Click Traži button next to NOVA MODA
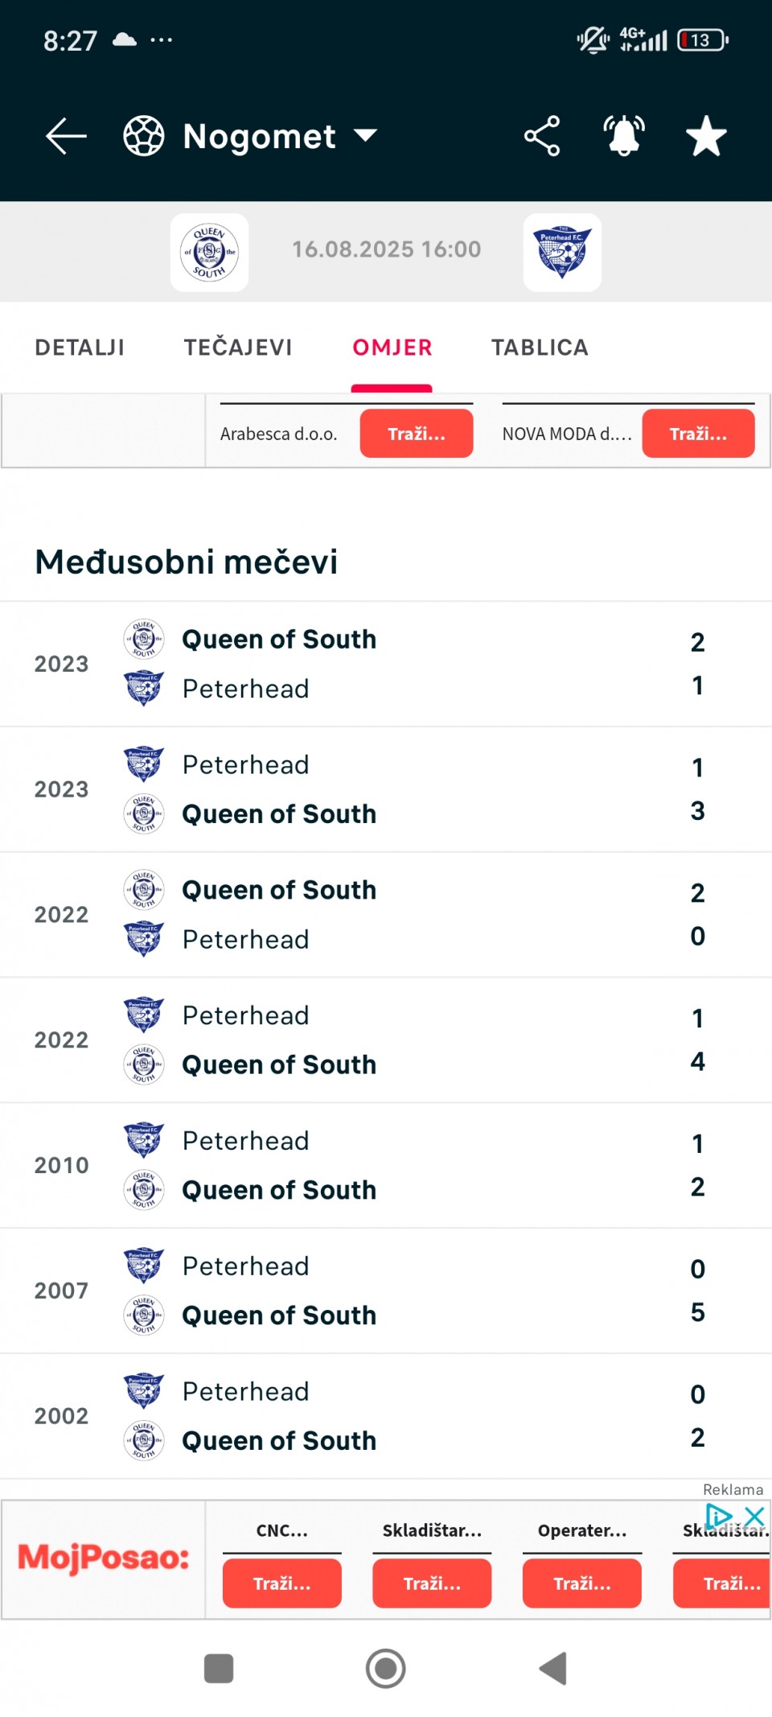Screen dimensions: 772x1717 [698, 434]
